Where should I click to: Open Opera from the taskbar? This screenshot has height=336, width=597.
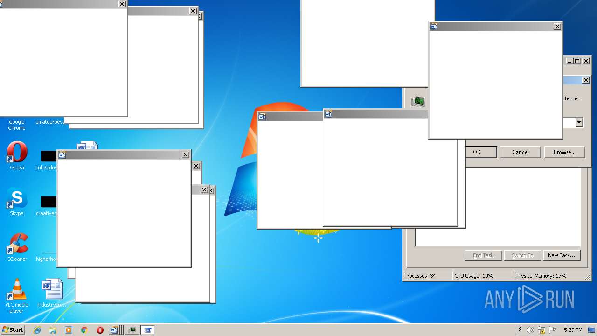point(100,330)
